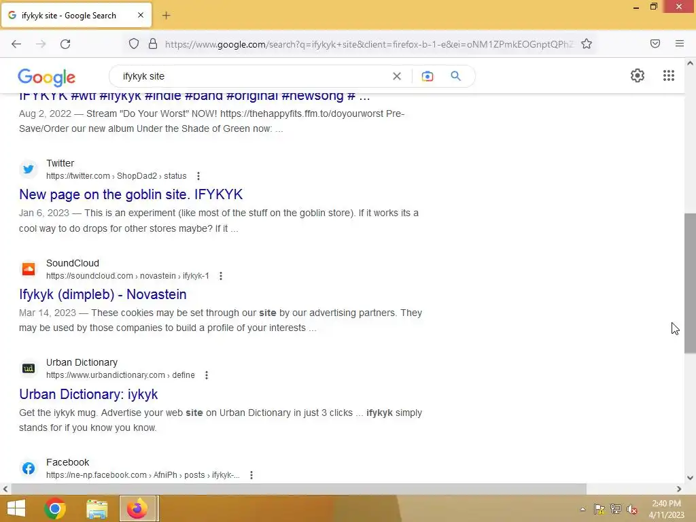This screenshot has height=522, width=696.
Task: Click scroll left arrow on horizontal scrollbar
Action: (x=5, y=489)
